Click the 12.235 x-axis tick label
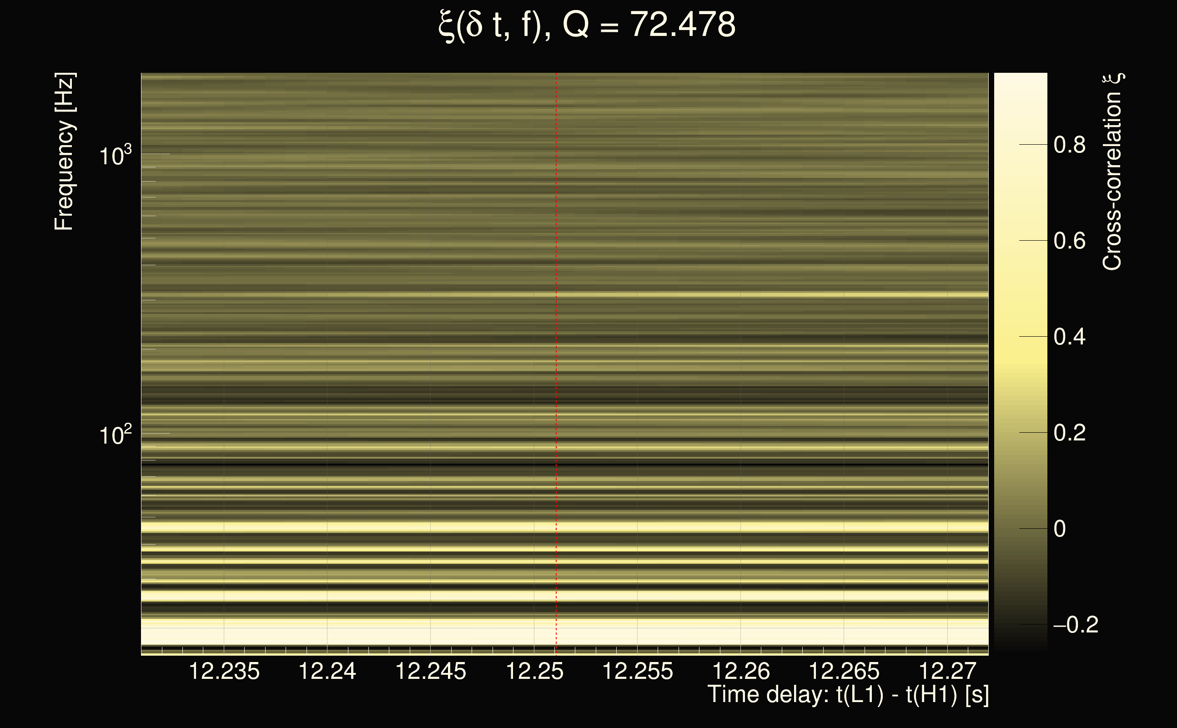 point(224,671)
